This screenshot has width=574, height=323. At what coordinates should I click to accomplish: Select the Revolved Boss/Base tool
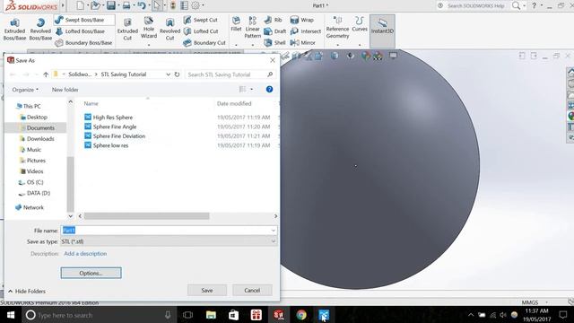click(40, 30)
